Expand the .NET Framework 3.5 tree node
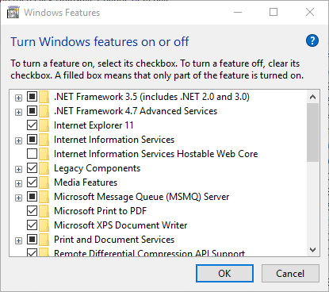This screenshot has width=329, height=292. coord(18,98)
